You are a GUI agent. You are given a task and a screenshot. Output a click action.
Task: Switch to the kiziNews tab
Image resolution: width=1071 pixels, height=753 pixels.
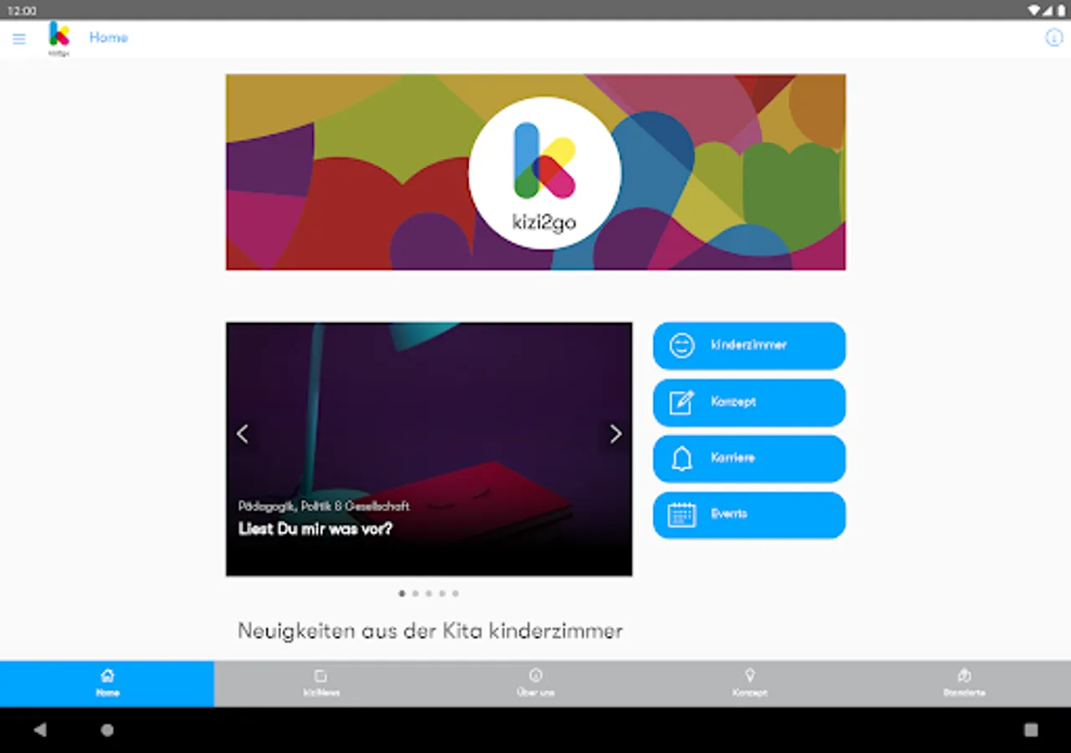pyautogui.click(x=321, y=684)
